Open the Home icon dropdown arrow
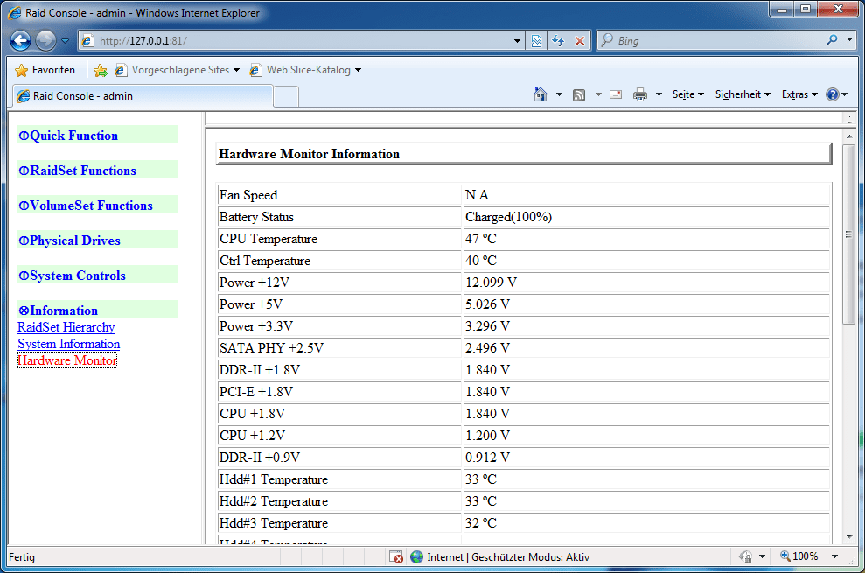The height and width of the screenshot is (573, 865). [559, 95]
